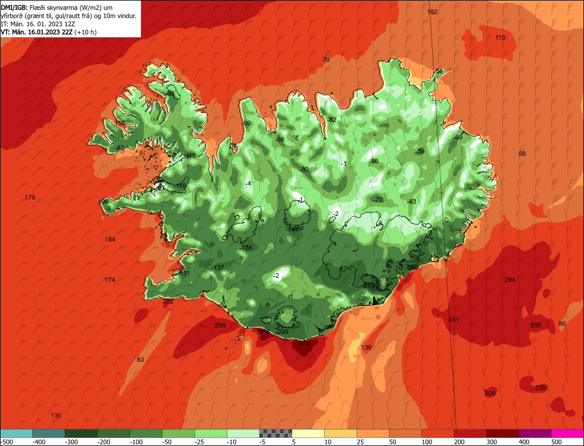Pick the dark maroon 300 to 400 swatch

tap(503, 433)
